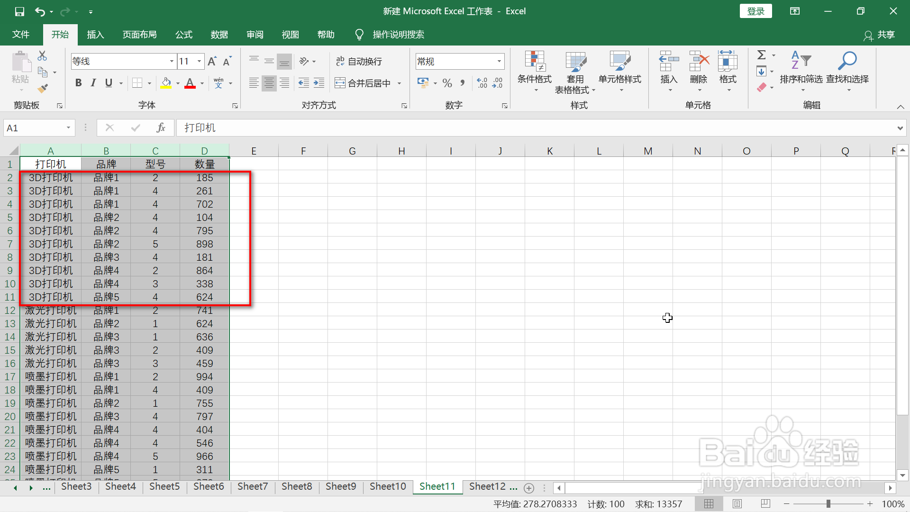Click the 登录 sign-in button

pos(755,10)
